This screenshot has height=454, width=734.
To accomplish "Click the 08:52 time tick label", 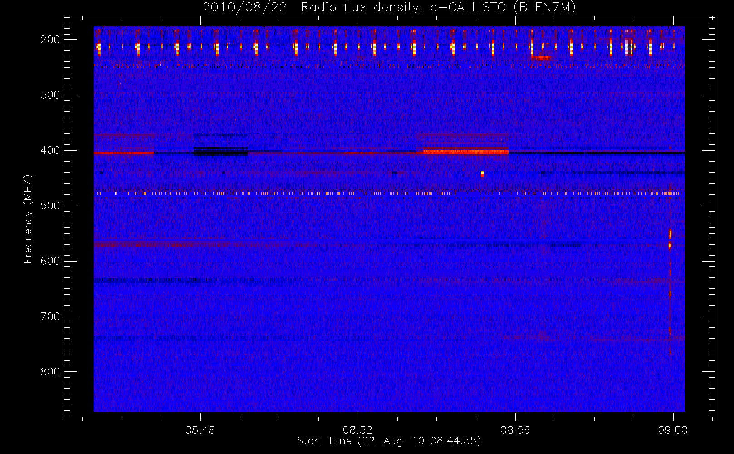I will tap(357, 430).
